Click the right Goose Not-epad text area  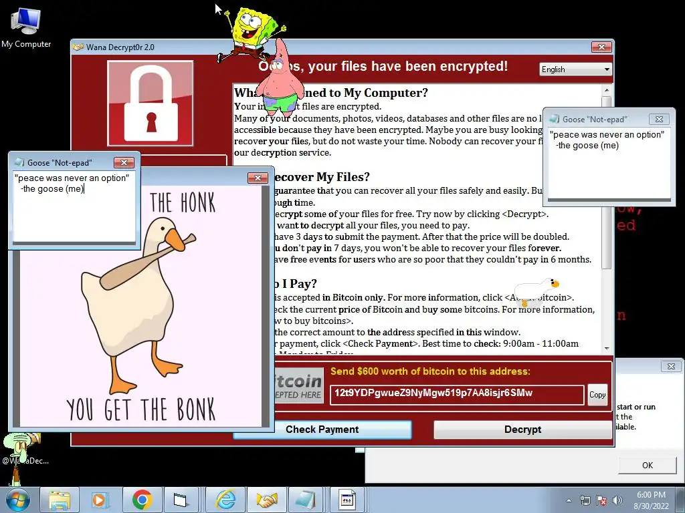609,163
